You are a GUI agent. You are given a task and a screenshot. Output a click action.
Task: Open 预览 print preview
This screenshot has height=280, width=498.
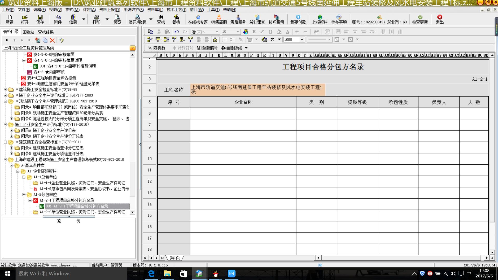click(x=117, y=19)
